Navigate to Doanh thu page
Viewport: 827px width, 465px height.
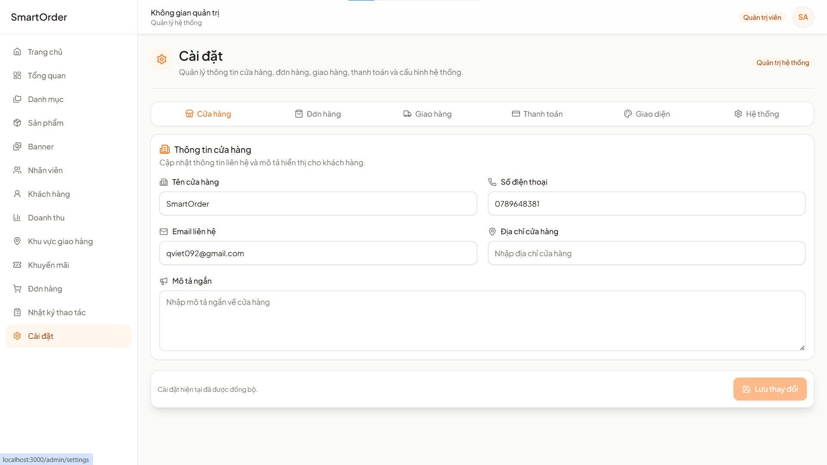69,217
